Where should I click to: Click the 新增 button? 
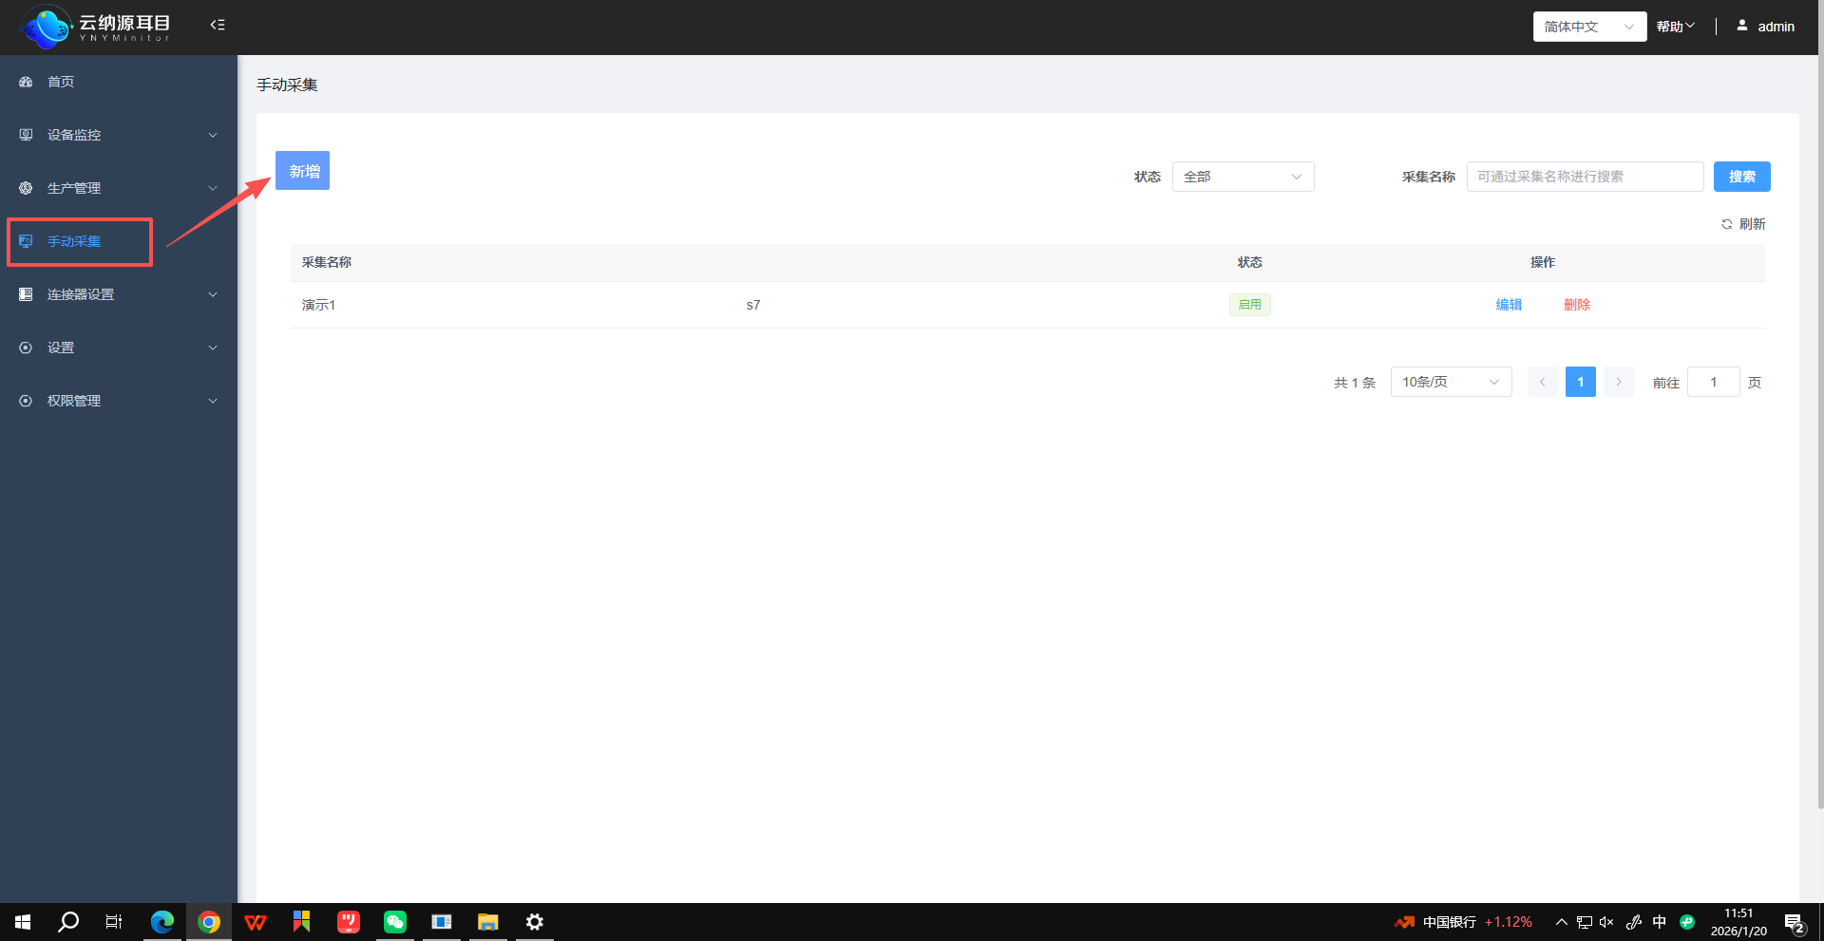[302, 171]
